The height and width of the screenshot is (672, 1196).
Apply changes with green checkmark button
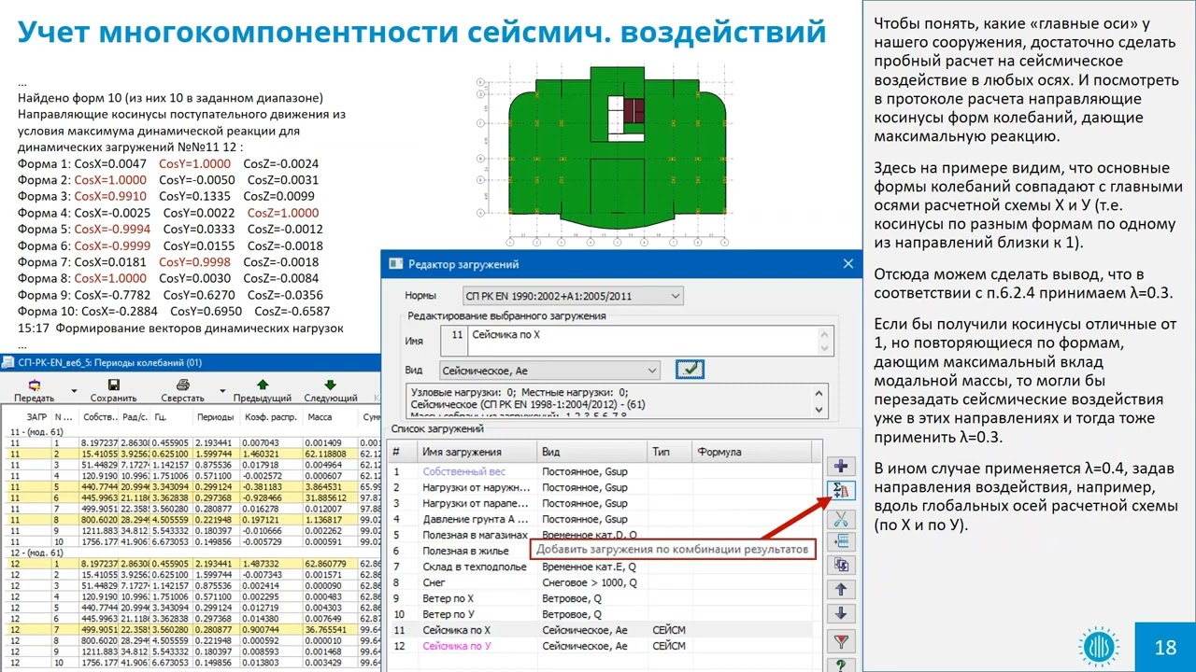pyautogui.click(x=690, y=370)
